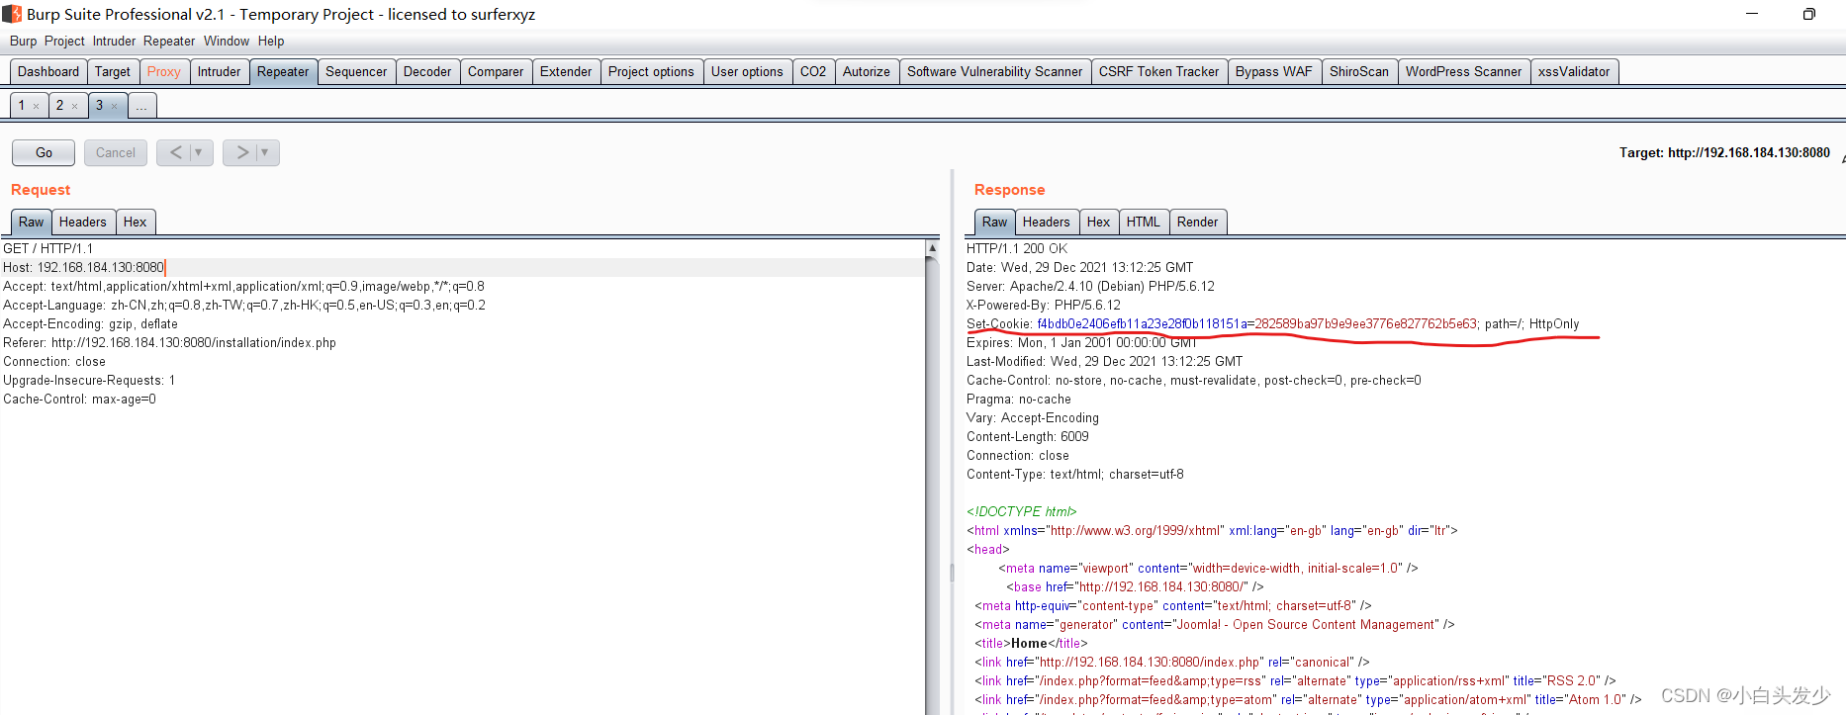Viewport: 1846px width, 715px height.
Task: Show Response in Raw view
Action: click(995, 222)
